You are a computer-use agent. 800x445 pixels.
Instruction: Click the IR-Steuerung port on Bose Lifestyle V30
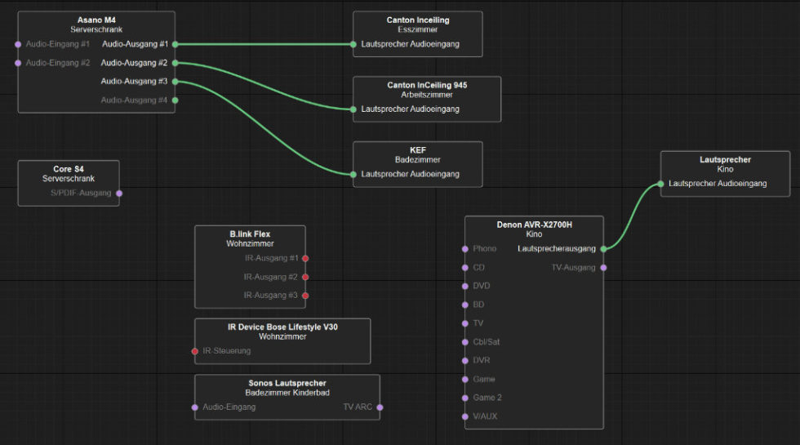tap(195, 351)
